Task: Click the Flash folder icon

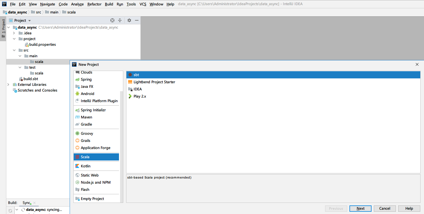Action: tap(77, 190)
